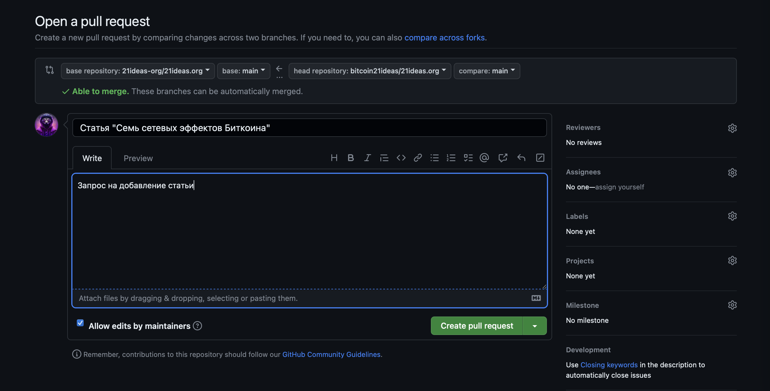
Task: Open the base repository dropdown
Action: pos(137,71)
